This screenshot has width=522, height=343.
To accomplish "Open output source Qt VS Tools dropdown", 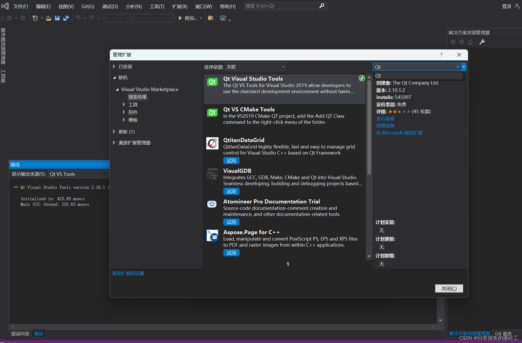I will [x=79, y=174].
